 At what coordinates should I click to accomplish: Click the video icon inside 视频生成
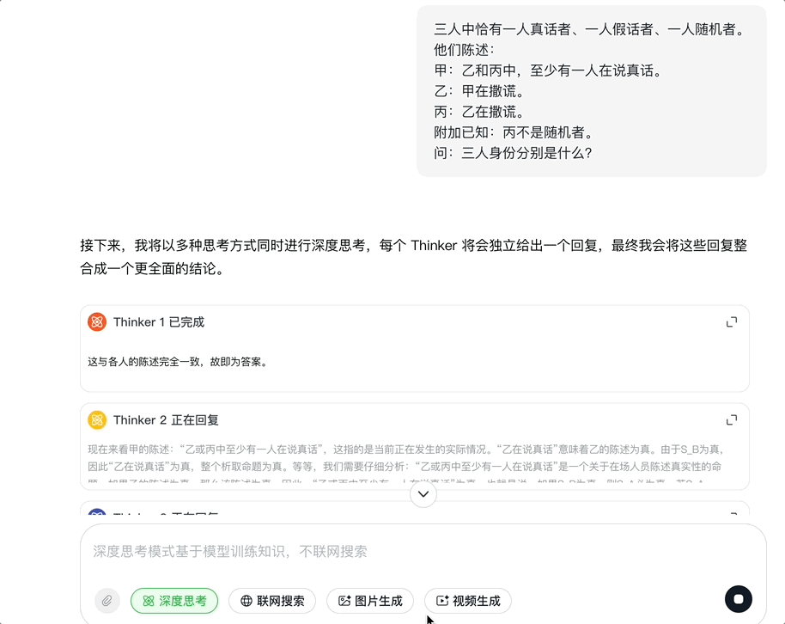(x=443, y=601)
